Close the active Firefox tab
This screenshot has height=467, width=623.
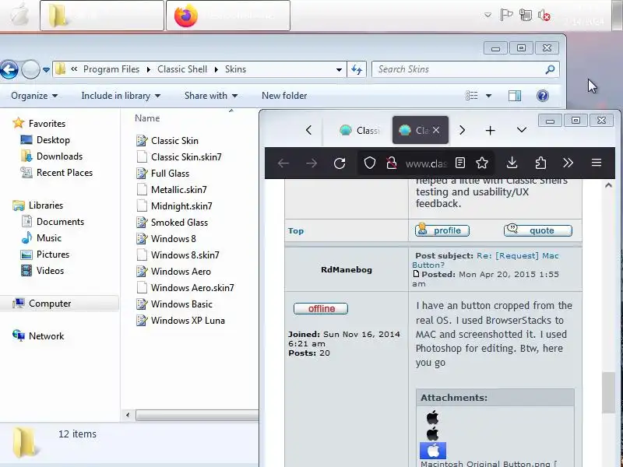[x=436, y=130]
